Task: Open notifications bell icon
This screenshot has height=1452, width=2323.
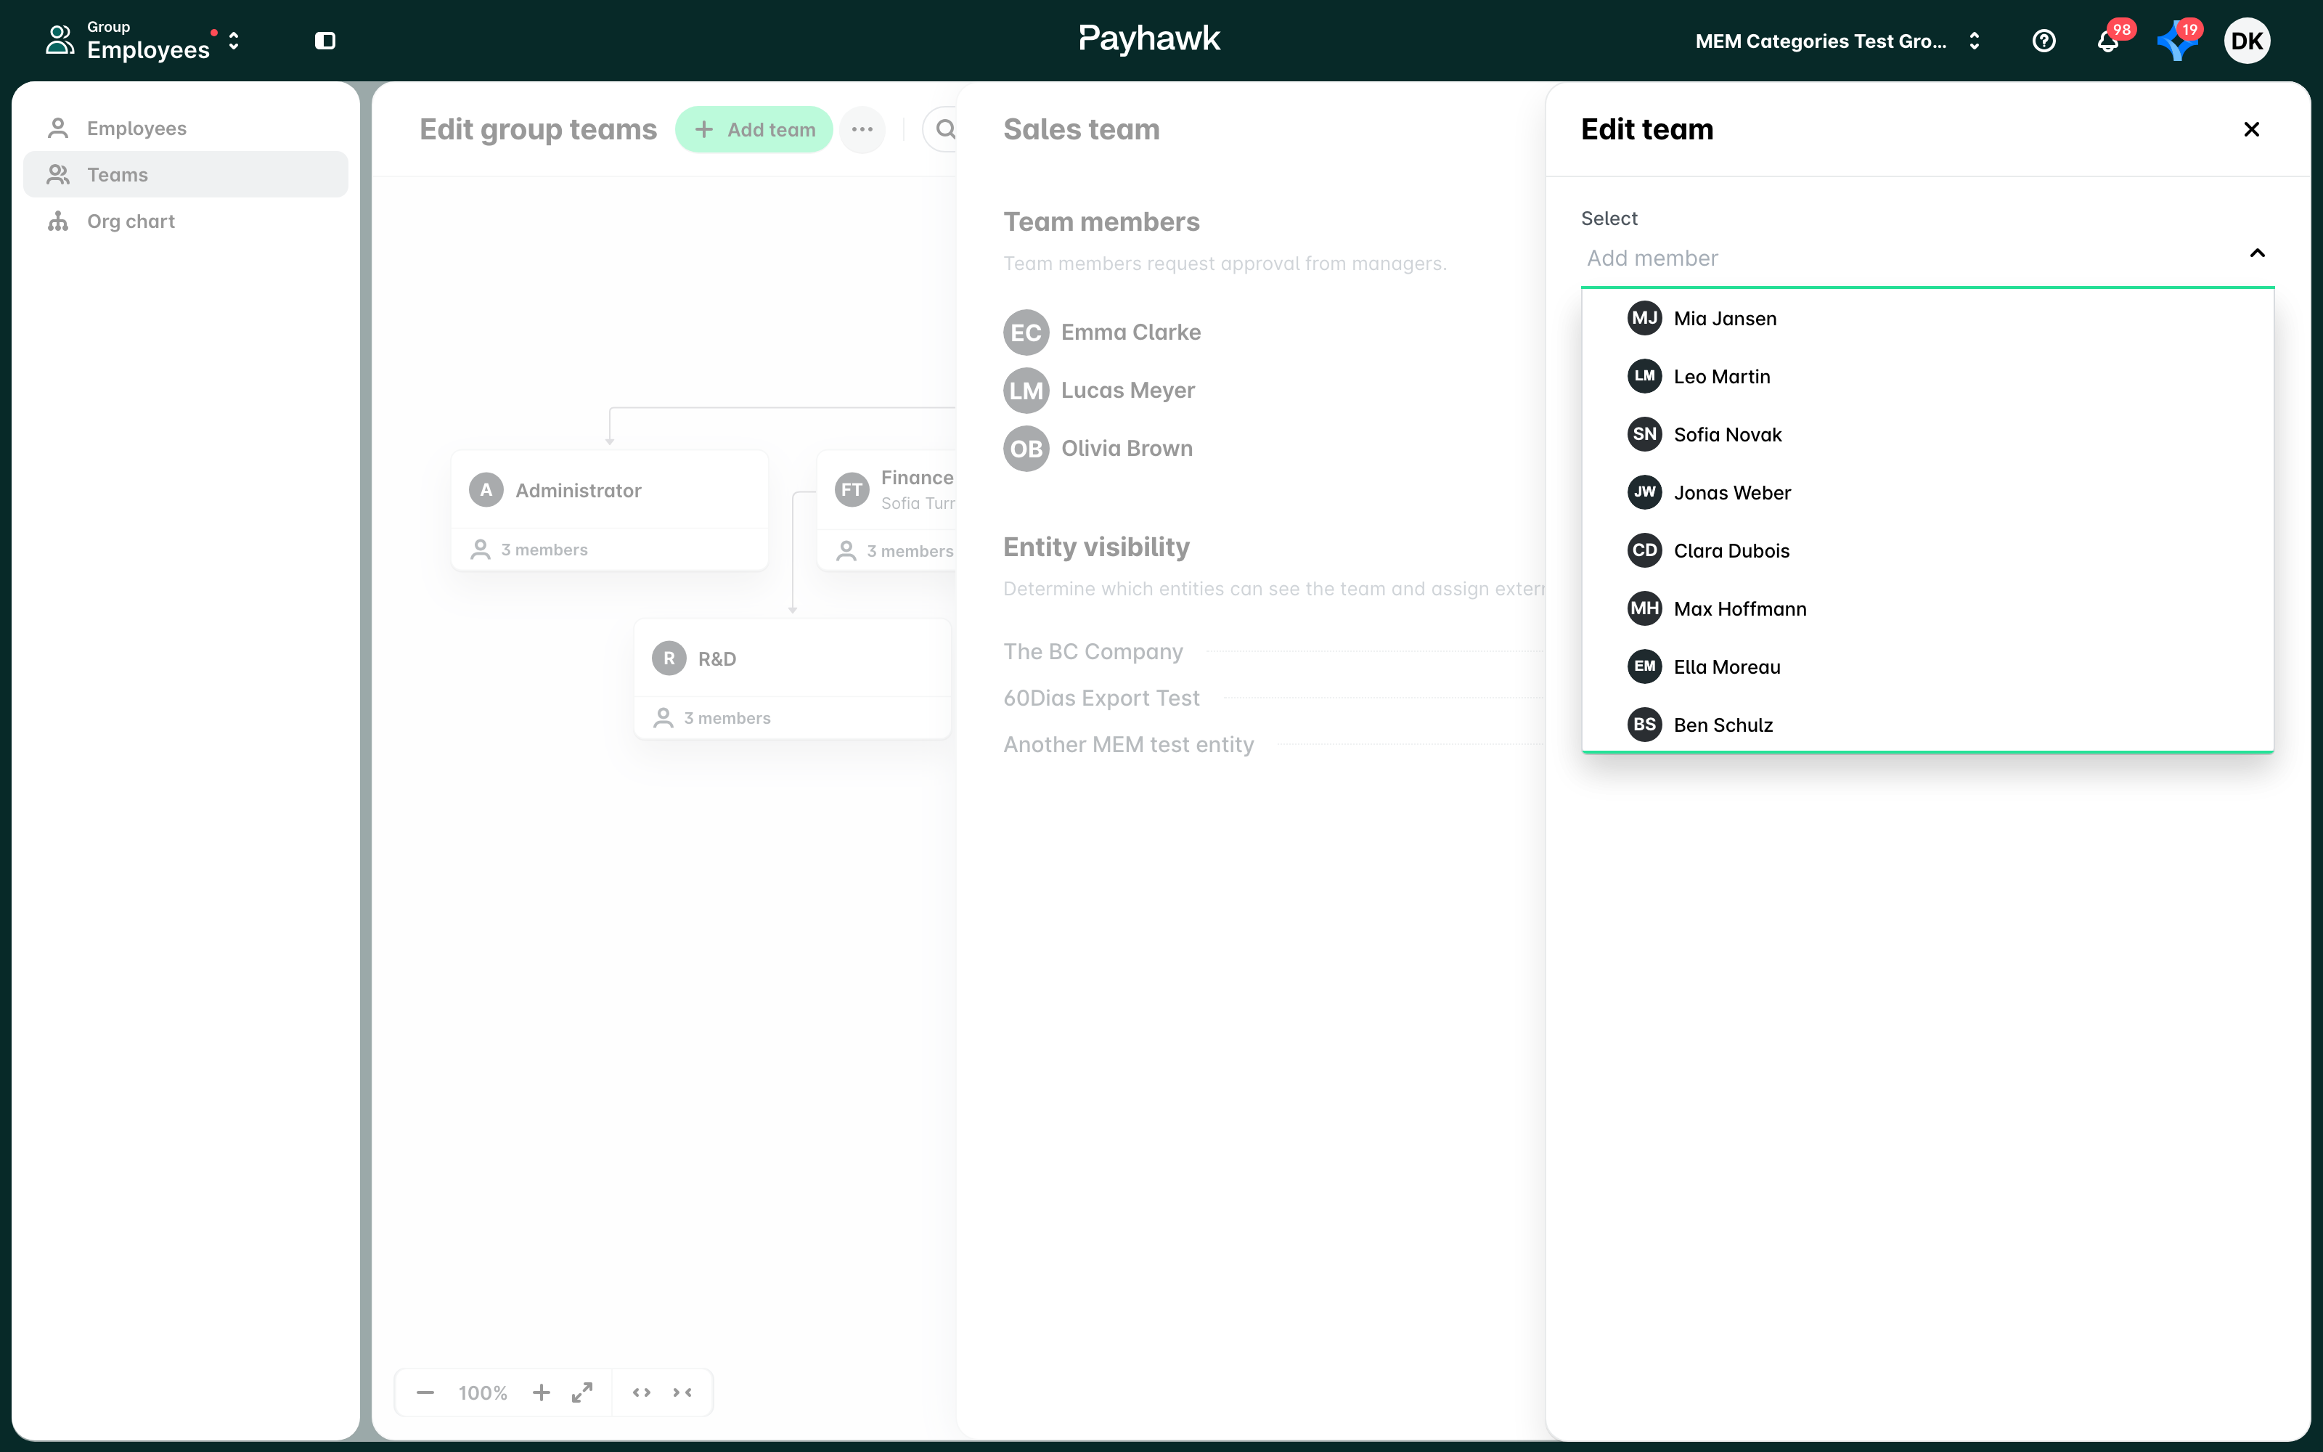Action: point(2107,41)
